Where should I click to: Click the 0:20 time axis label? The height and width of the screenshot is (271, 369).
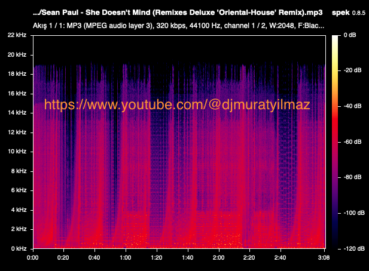[63, 258]
